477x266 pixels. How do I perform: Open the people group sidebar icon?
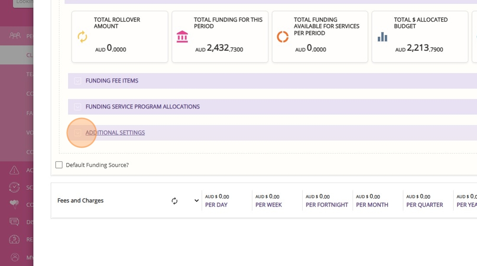(15, 36)
